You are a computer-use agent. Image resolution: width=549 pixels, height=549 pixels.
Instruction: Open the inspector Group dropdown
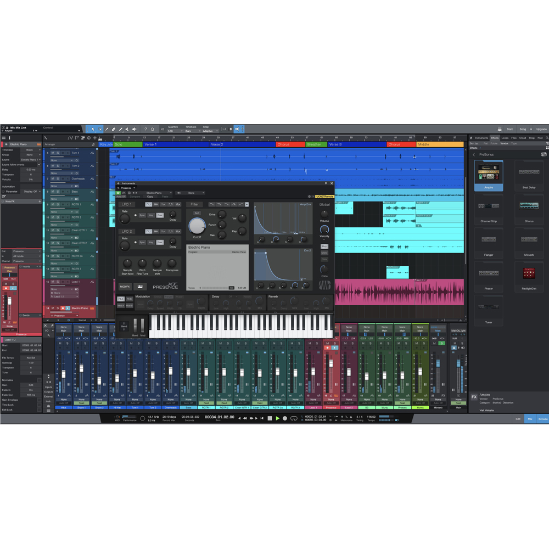30,155
